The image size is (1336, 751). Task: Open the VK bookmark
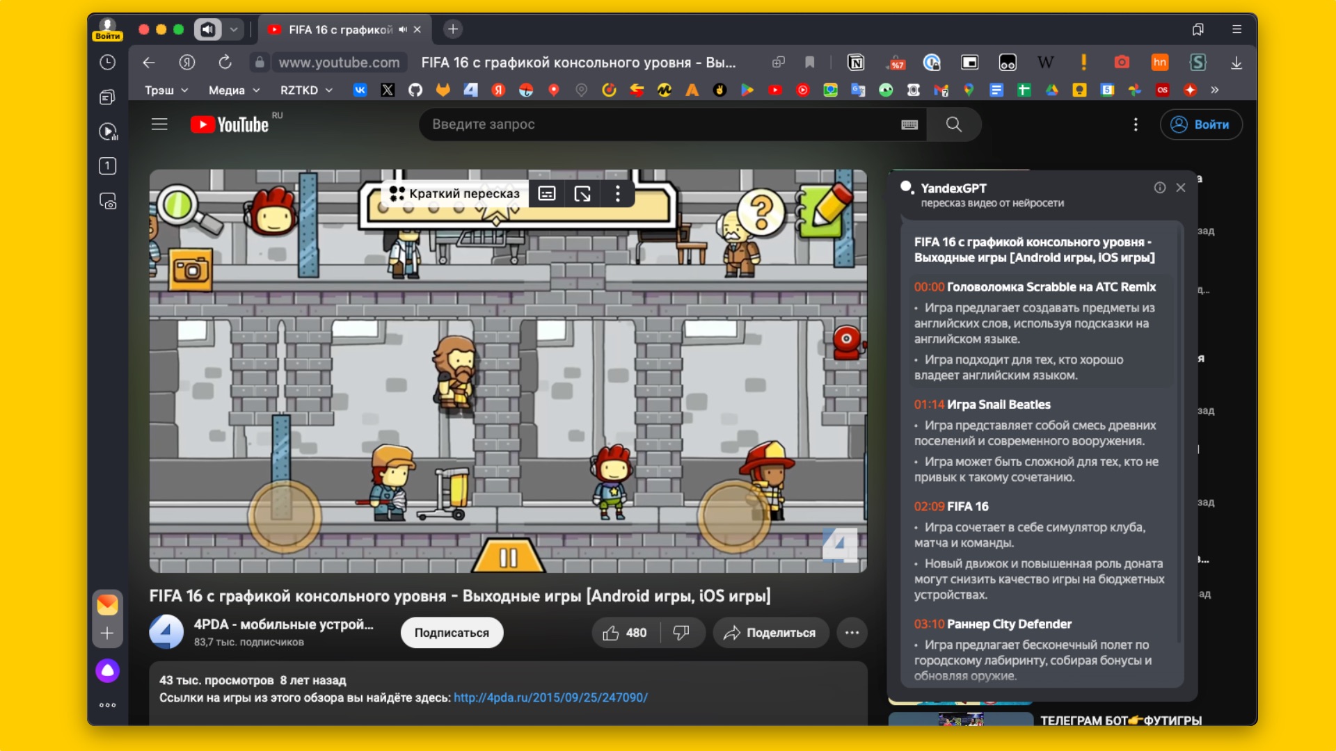pos(360,90)
